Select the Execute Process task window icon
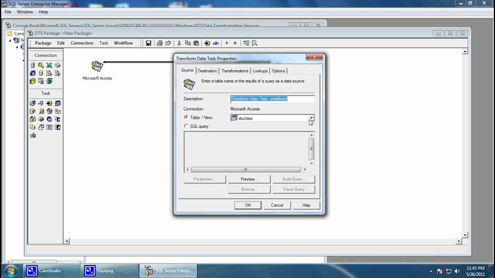 coord(58,103)
